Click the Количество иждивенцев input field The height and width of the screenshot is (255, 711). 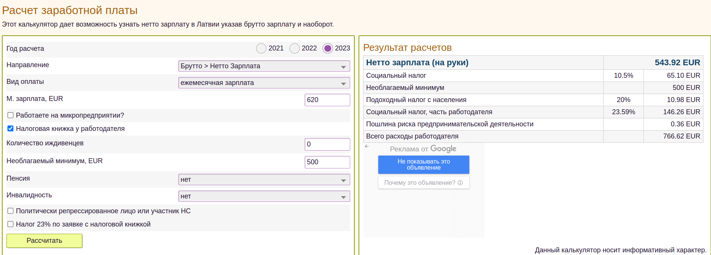pyautogui.click(x=327, y=144)
